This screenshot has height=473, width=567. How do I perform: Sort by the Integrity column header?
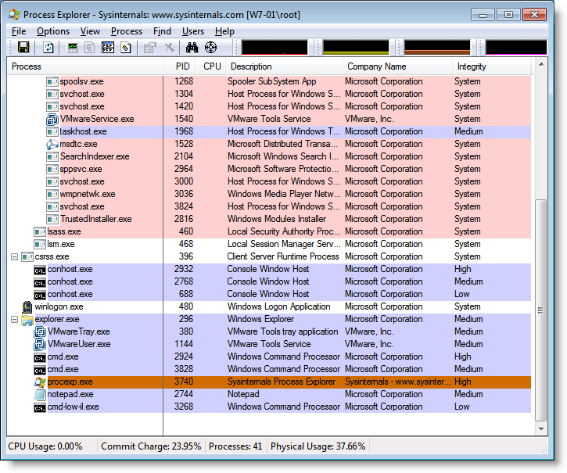point(472,66)
